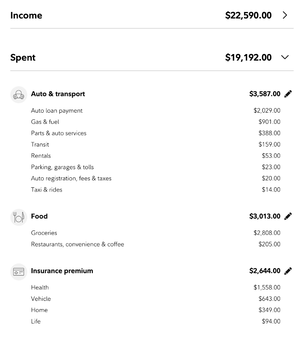Click the Insurance premium card icon
Image resolution: width=299 pixels, height=345 pixels.
coord(19,272)
